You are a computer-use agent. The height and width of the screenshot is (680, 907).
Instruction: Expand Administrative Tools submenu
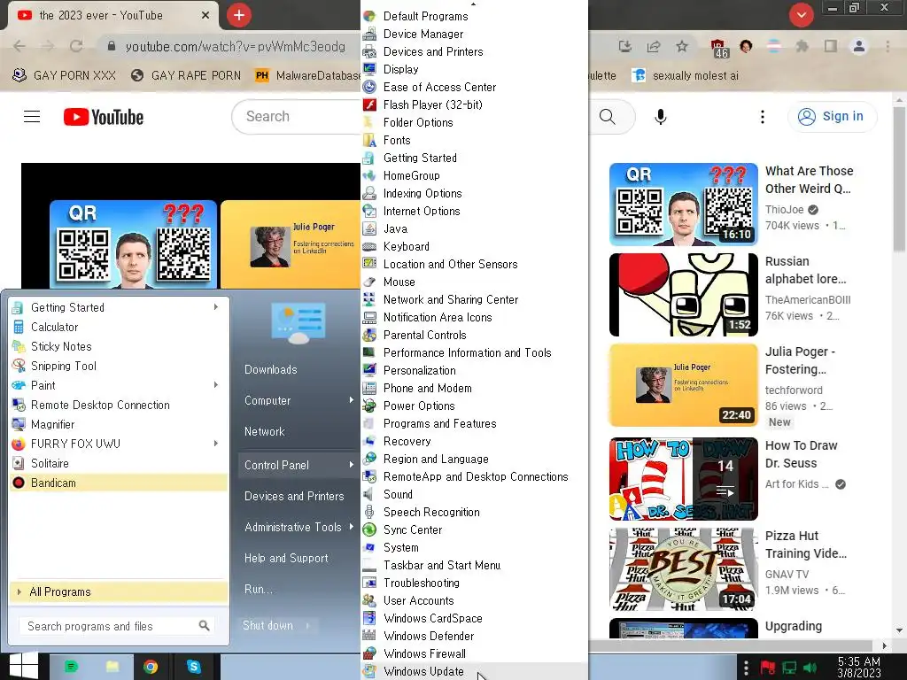tap(351, 527)
